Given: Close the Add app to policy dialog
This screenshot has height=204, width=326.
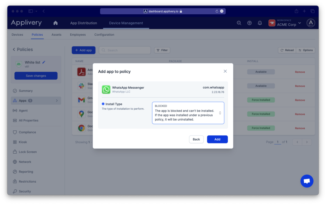Looking at the screenshot, I should pos(225,71).
